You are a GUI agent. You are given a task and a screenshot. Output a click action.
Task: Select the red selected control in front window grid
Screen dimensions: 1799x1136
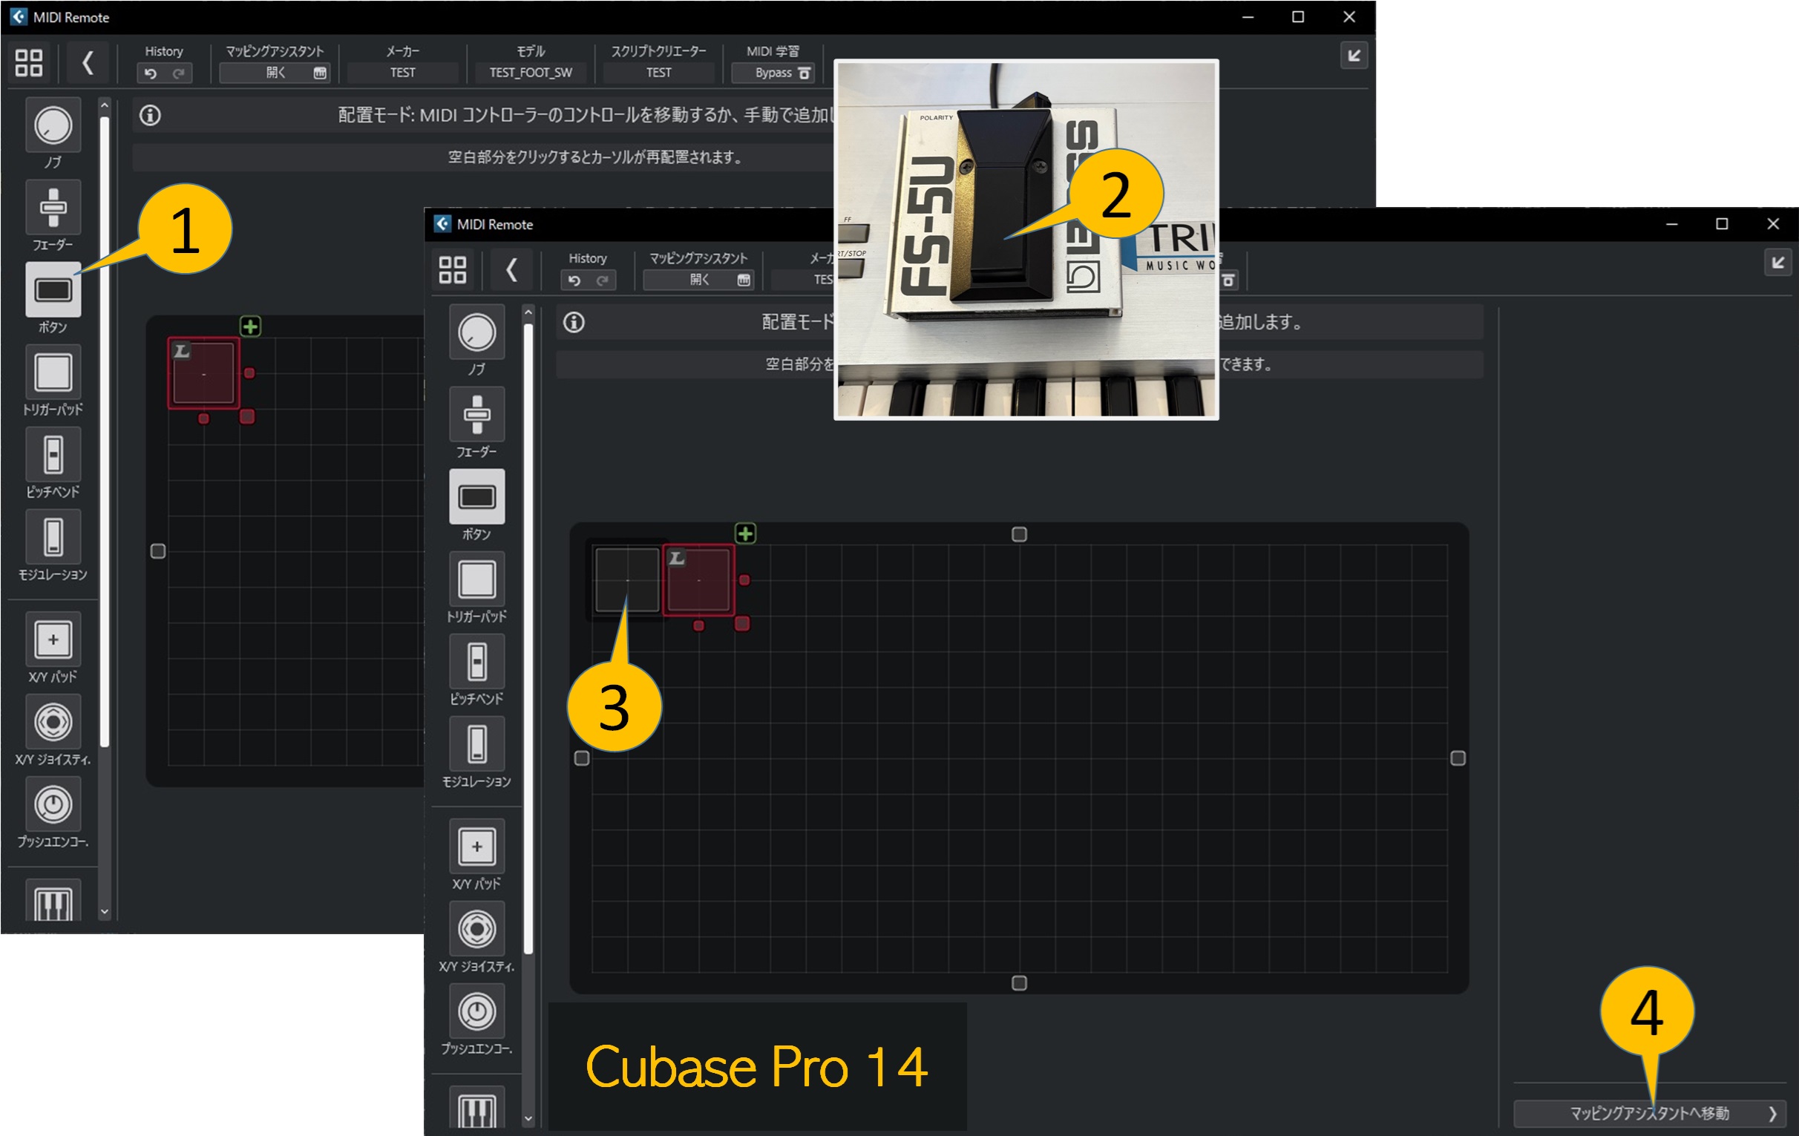coord(699,580)
